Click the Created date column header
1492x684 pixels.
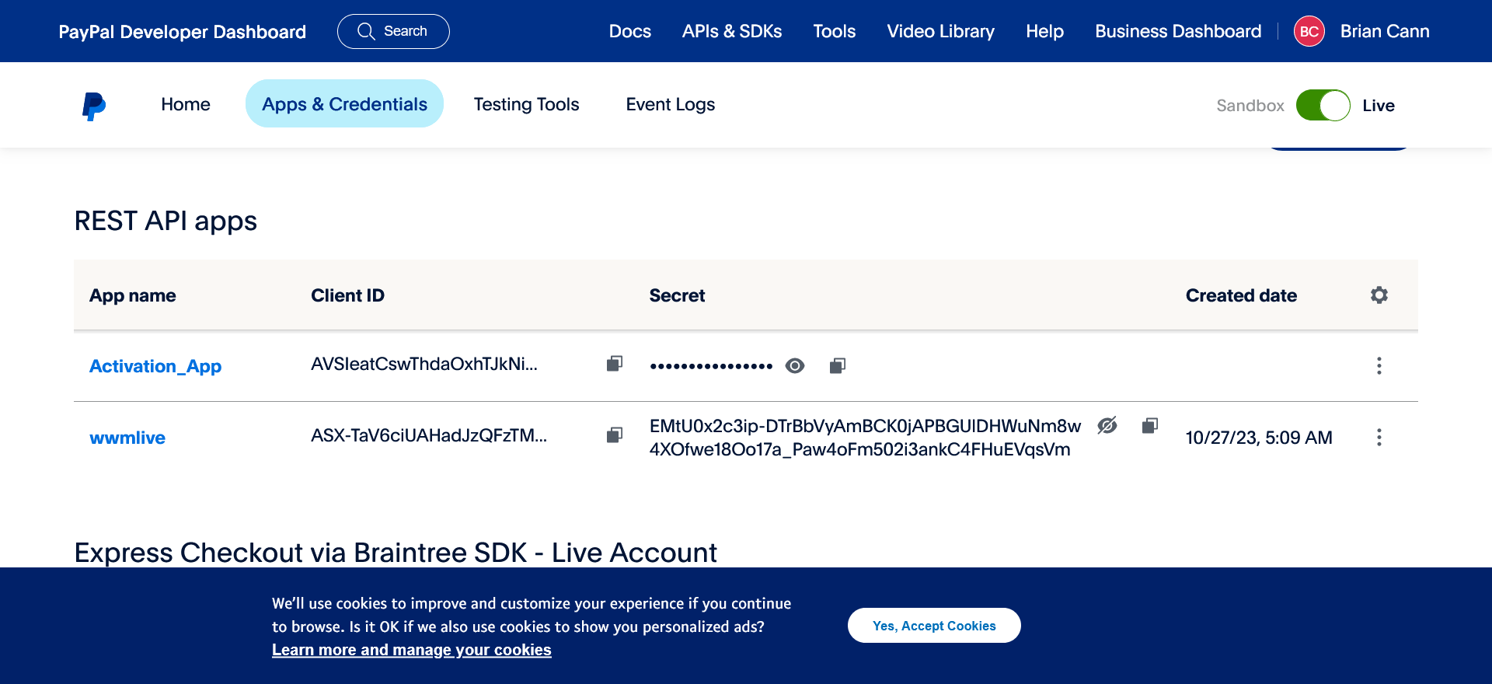[1241, 295]
